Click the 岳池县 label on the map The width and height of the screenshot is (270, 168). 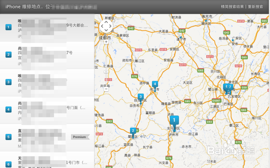[x=224, y=38]
